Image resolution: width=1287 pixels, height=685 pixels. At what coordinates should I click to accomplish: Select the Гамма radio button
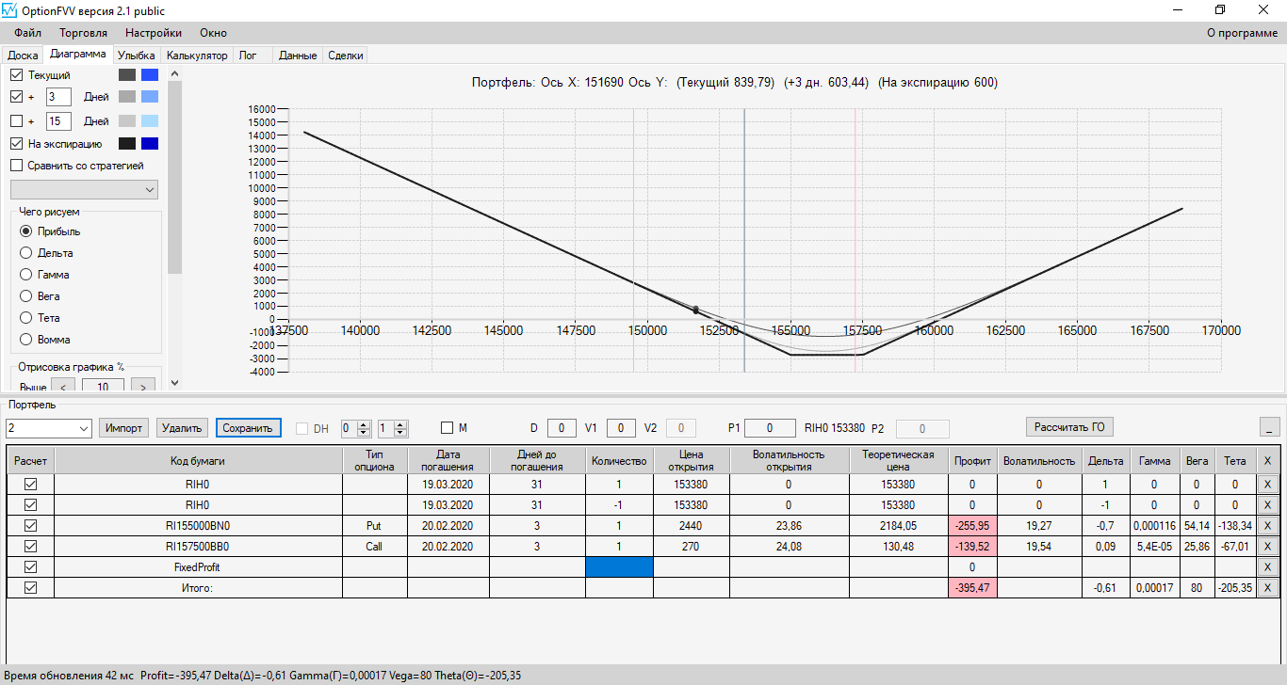(26, 275)
